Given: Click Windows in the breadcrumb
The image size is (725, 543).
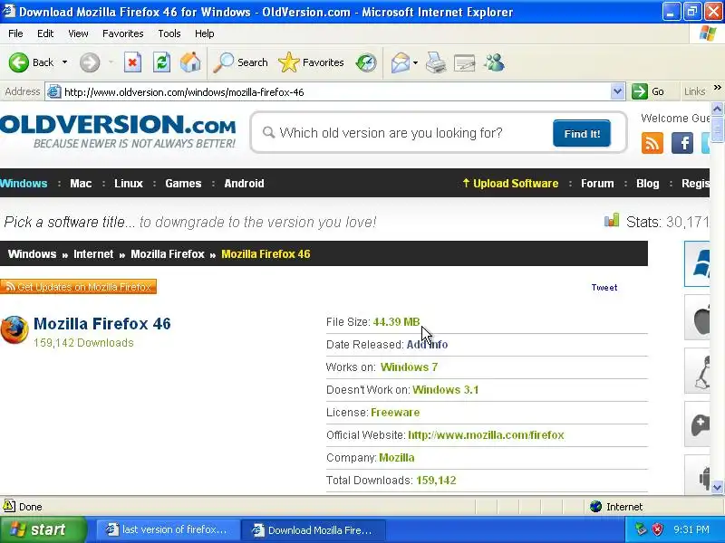Looking at the screenshot, I should coord(32,254).
